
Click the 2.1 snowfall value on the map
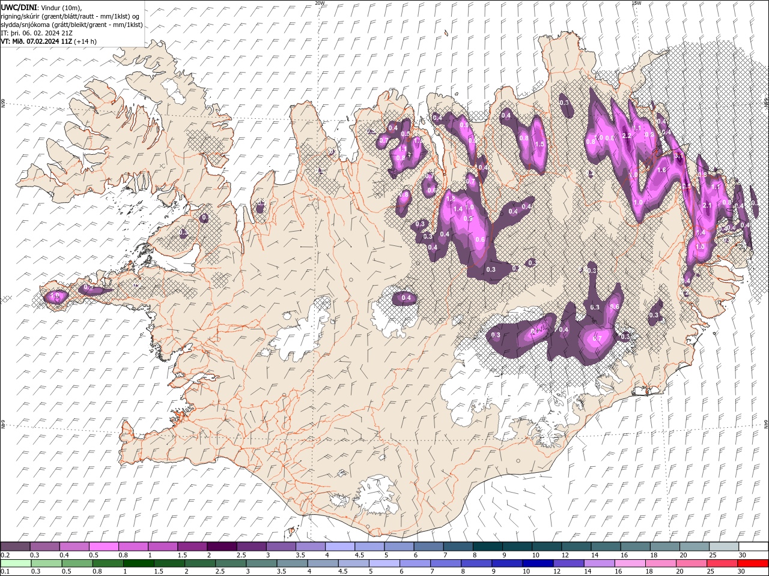point(707,206)
